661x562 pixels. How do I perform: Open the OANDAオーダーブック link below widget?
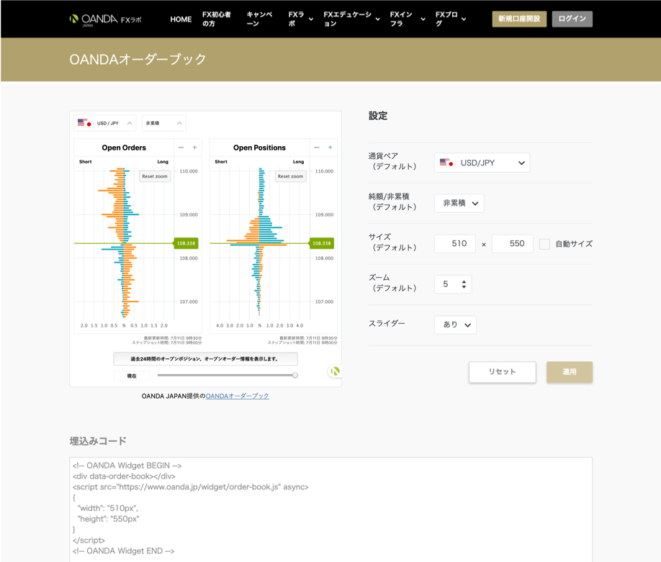[x=238, y=396]
